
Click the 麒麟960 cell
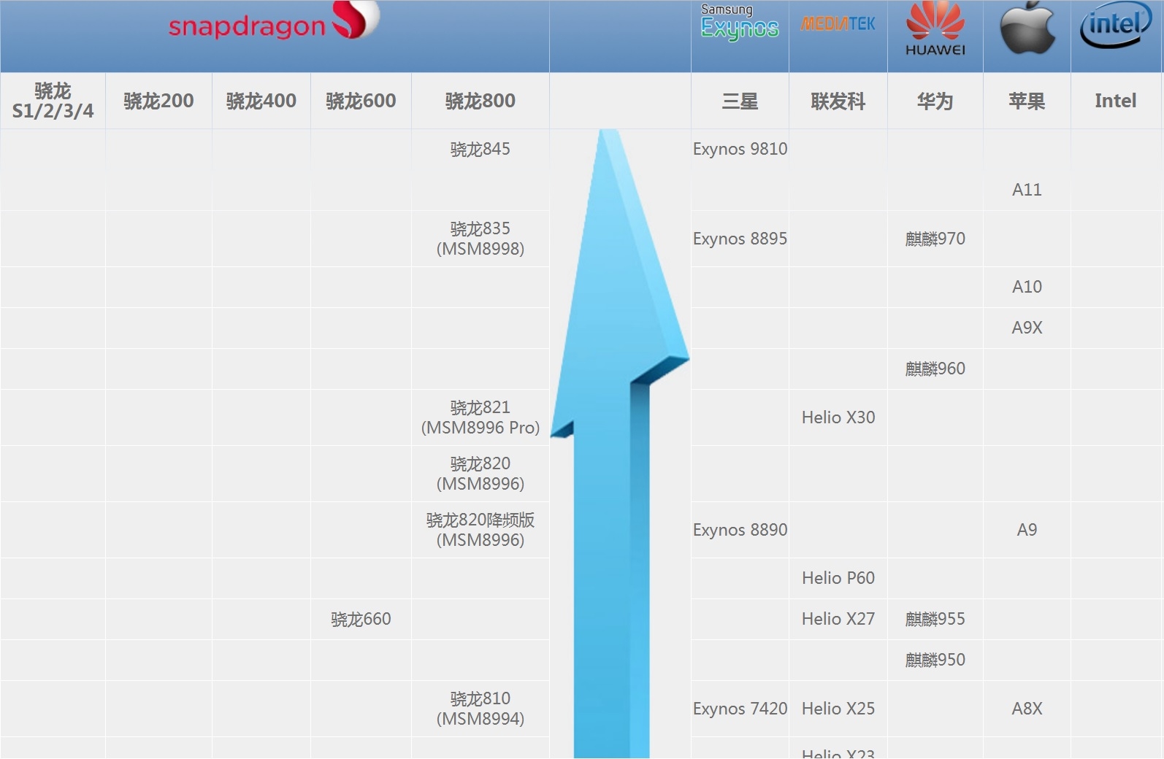935,369
